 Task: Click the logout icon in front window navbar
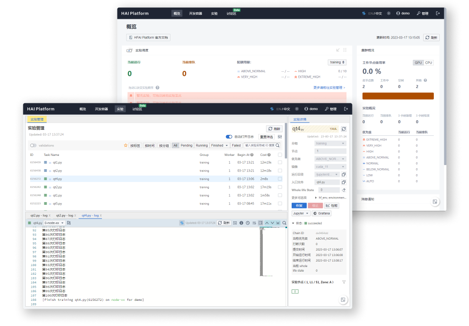pos(346,109)
